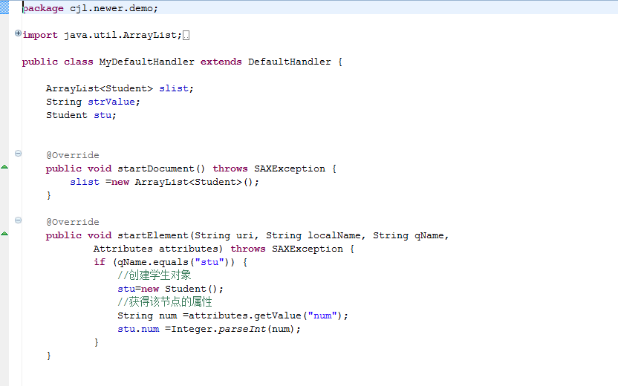Click the Attributes parameter type
The image size is (618, 386).
(123, 249)
